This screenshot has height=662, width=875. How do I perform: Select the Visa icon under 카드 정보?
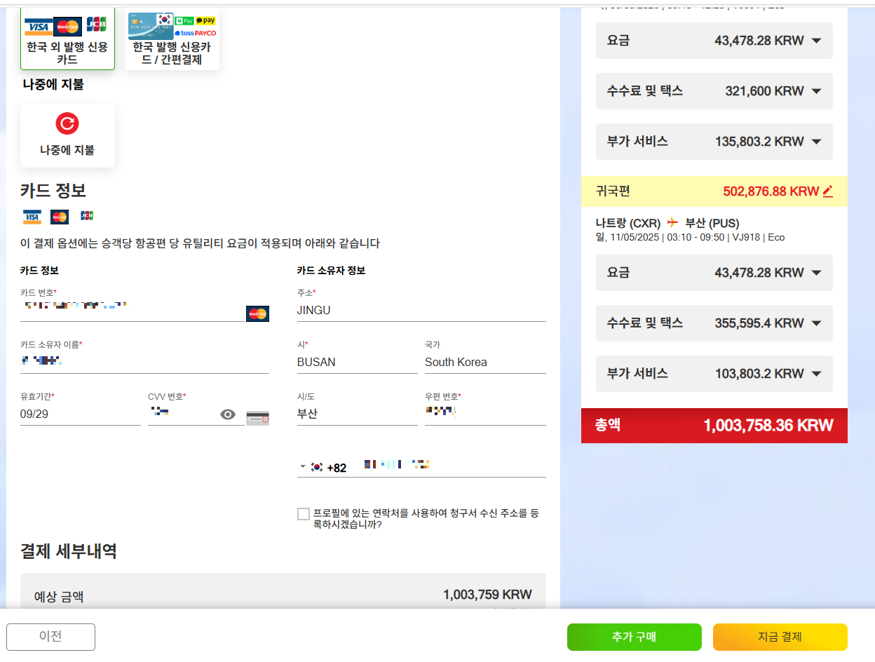point(31,216)
